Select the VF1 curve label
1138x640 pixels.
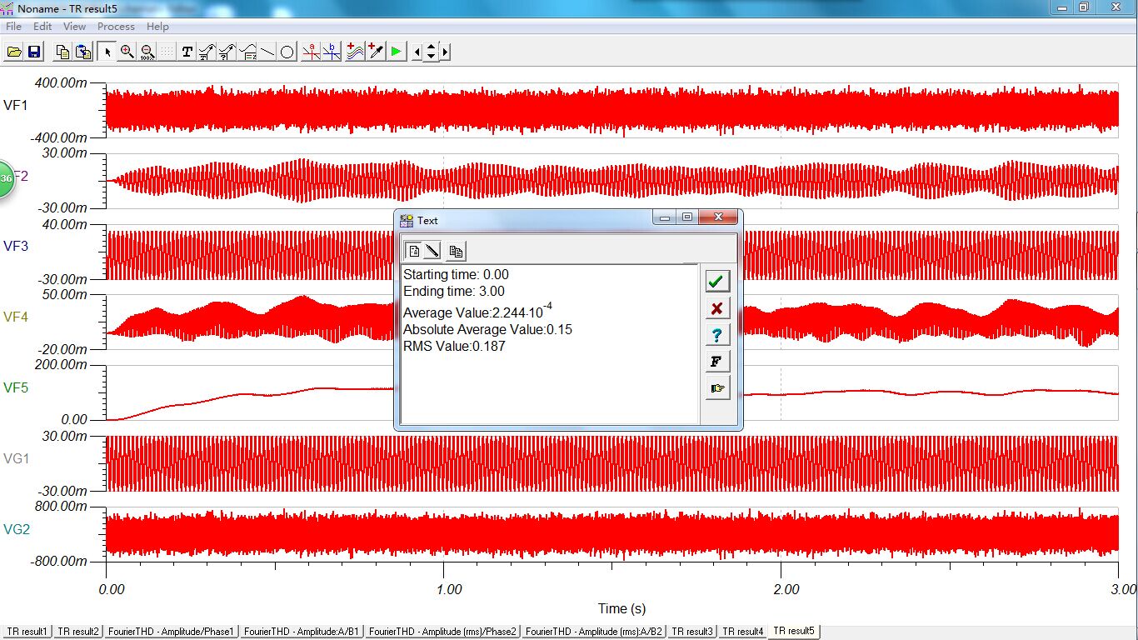coord(16,105)
